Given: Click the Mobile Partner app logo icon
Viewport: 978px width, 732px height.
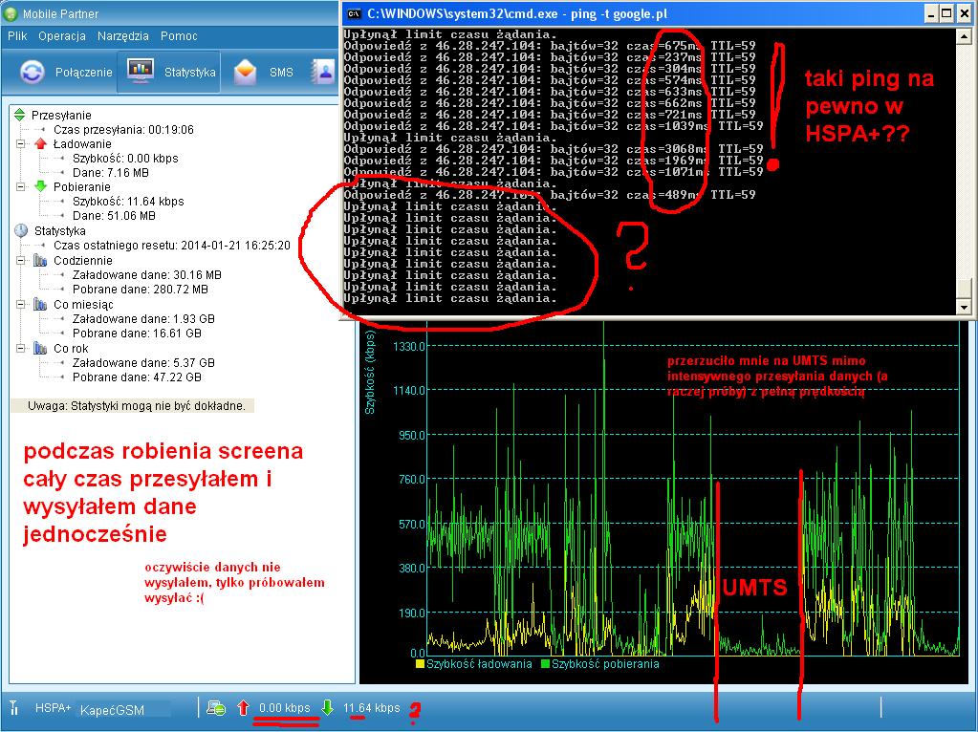Looking at the screenshot, I should 11,14.
